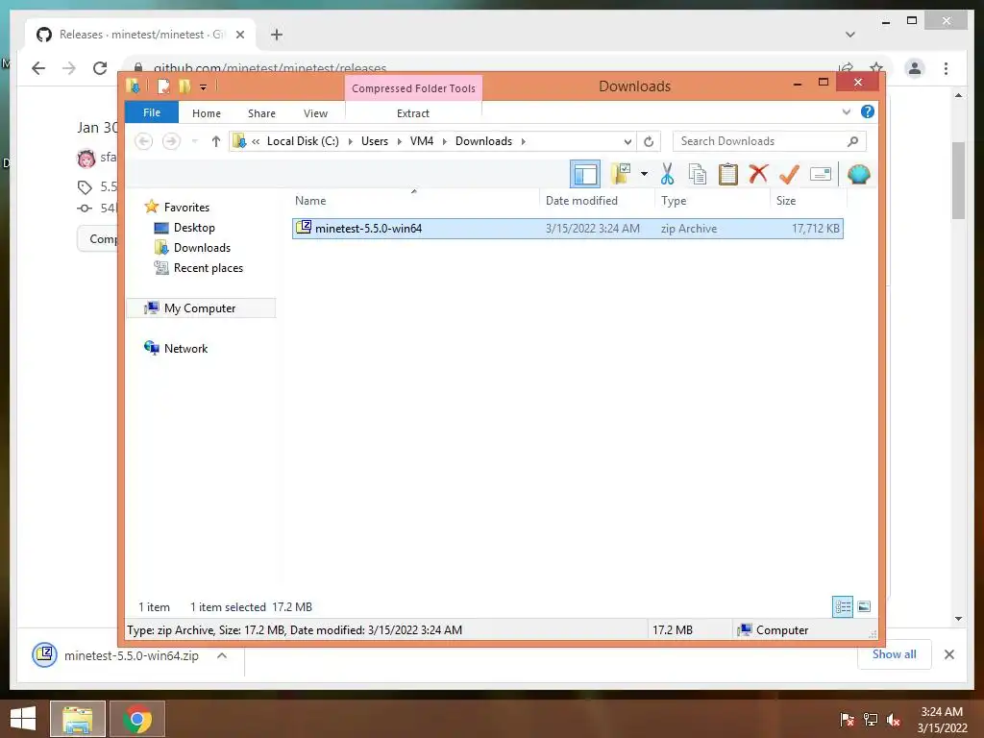Open address bar history dropdown
984x738 pixels.
point(627,141)
